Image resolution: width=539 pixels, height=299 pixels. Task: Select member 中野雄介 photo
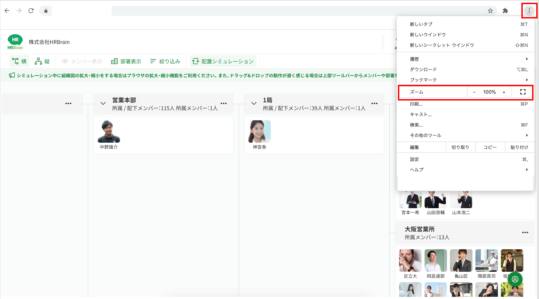[109, 131]
